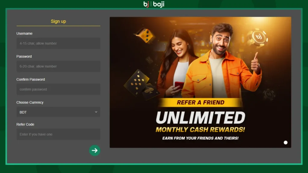Viewport: 308px width, 173px height.
Task: Click the Confirm Password input field
Action: point(58,89)
